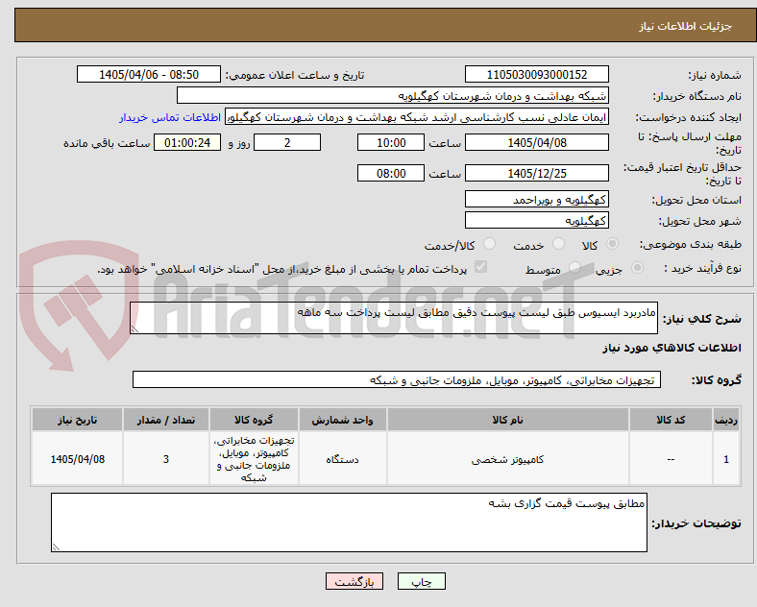Viewport: 757px width, 607px height.
Task: Click the بازگشت back button
Action: click(354, 581)
